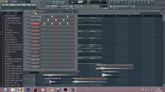Click the project info page icon
Screen dimensions: 165x92
[148, 2]
